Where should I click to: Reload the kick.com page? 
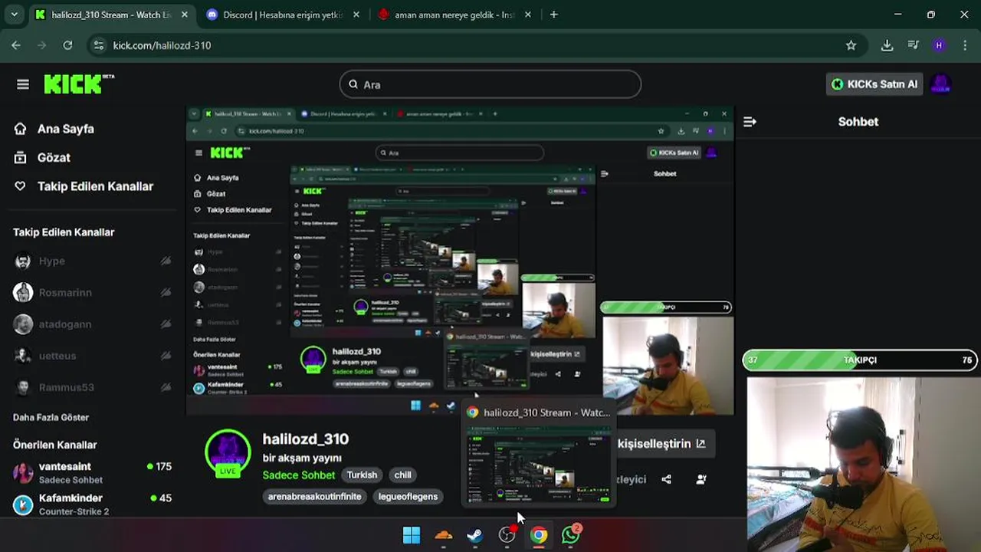67,45
